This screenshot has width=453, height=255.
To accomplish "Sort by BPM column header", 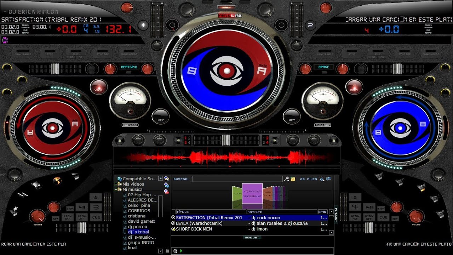I will [322, 212].
